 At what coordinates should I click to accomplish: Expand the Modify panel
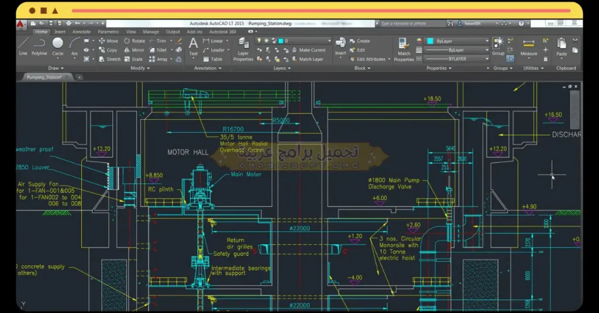pos(140,68)
